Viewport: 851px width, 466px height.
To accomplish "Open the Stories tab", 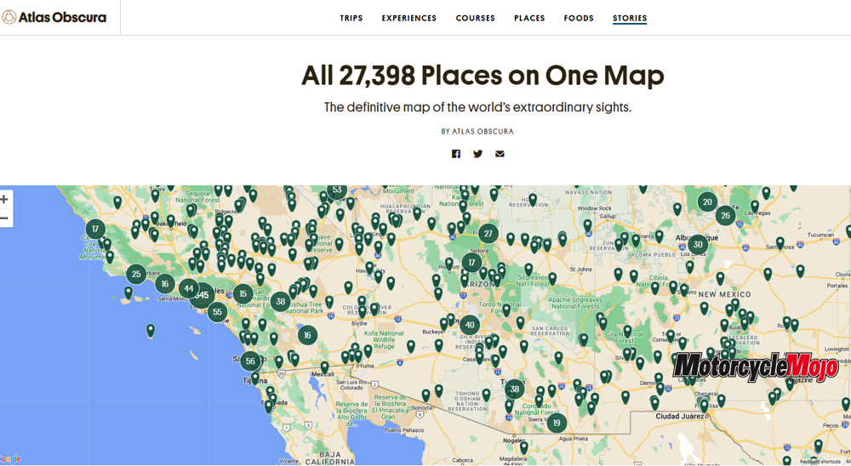I will pos(630,18).
